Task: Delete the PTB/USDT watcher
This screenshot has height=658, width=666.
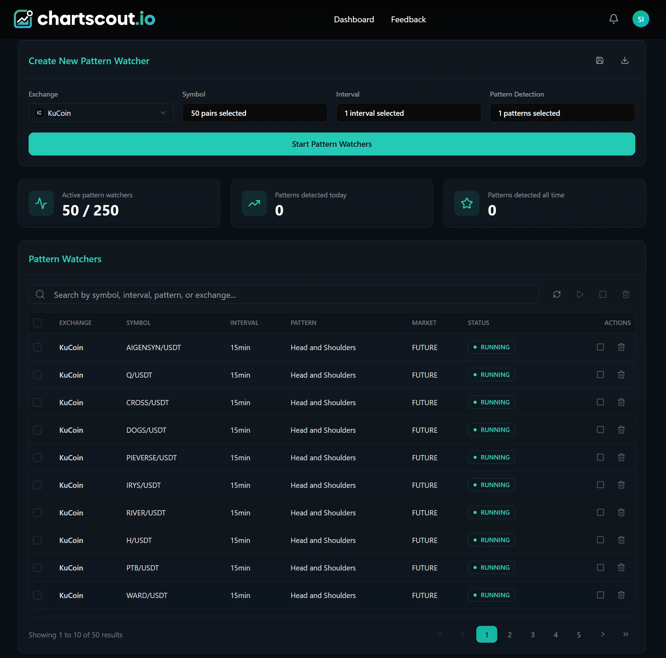Action: coord(621,567)
